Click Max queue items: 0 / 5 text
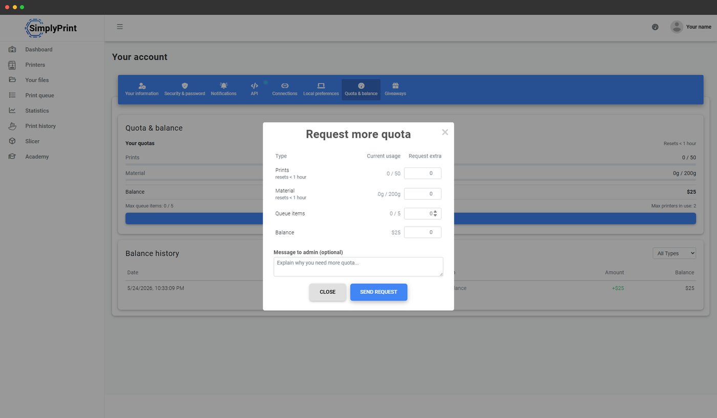 (150, 206)
